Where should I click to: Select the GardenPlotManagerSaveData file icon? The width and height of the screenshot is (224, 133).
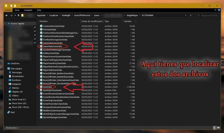coord(41,50)
